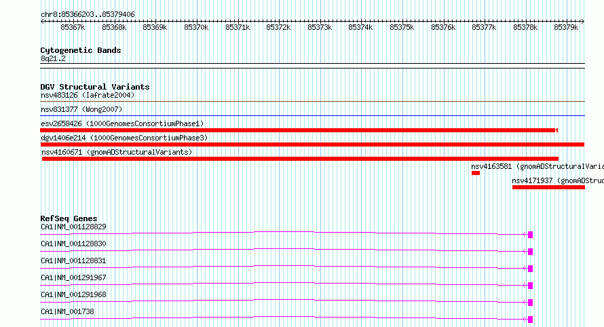Open variant nsv4160671 gnomAD label

[117, 152]
